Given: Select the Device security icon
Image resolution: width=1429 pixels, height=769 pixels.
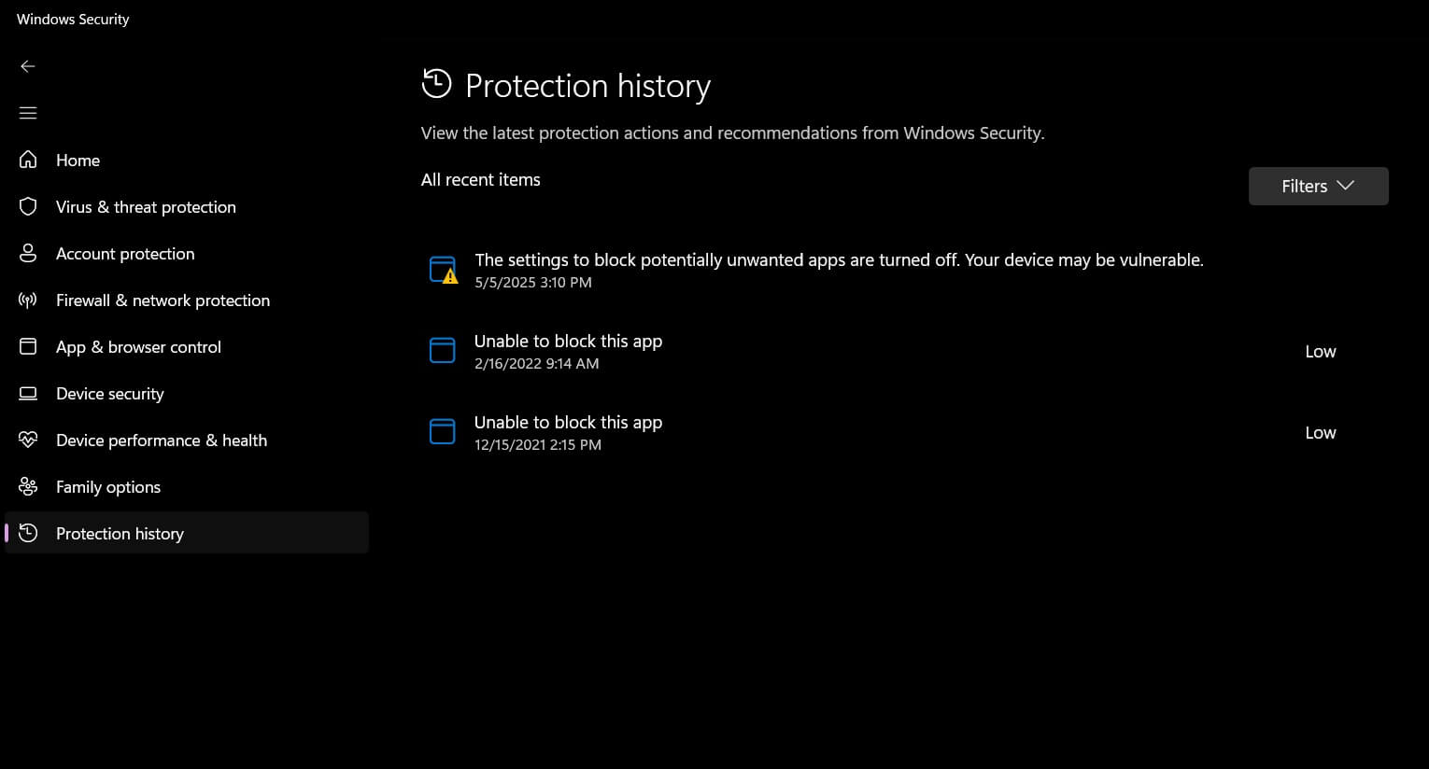Looking at the screenshot, I should pyautogui.click(x=28, y=393).
